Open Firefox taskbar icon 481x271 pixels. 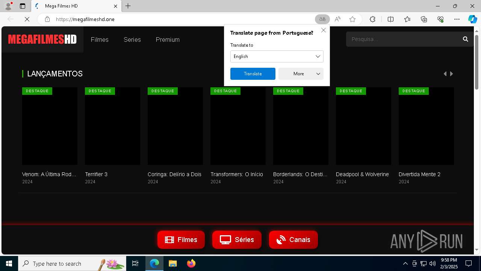pos(191,263)
